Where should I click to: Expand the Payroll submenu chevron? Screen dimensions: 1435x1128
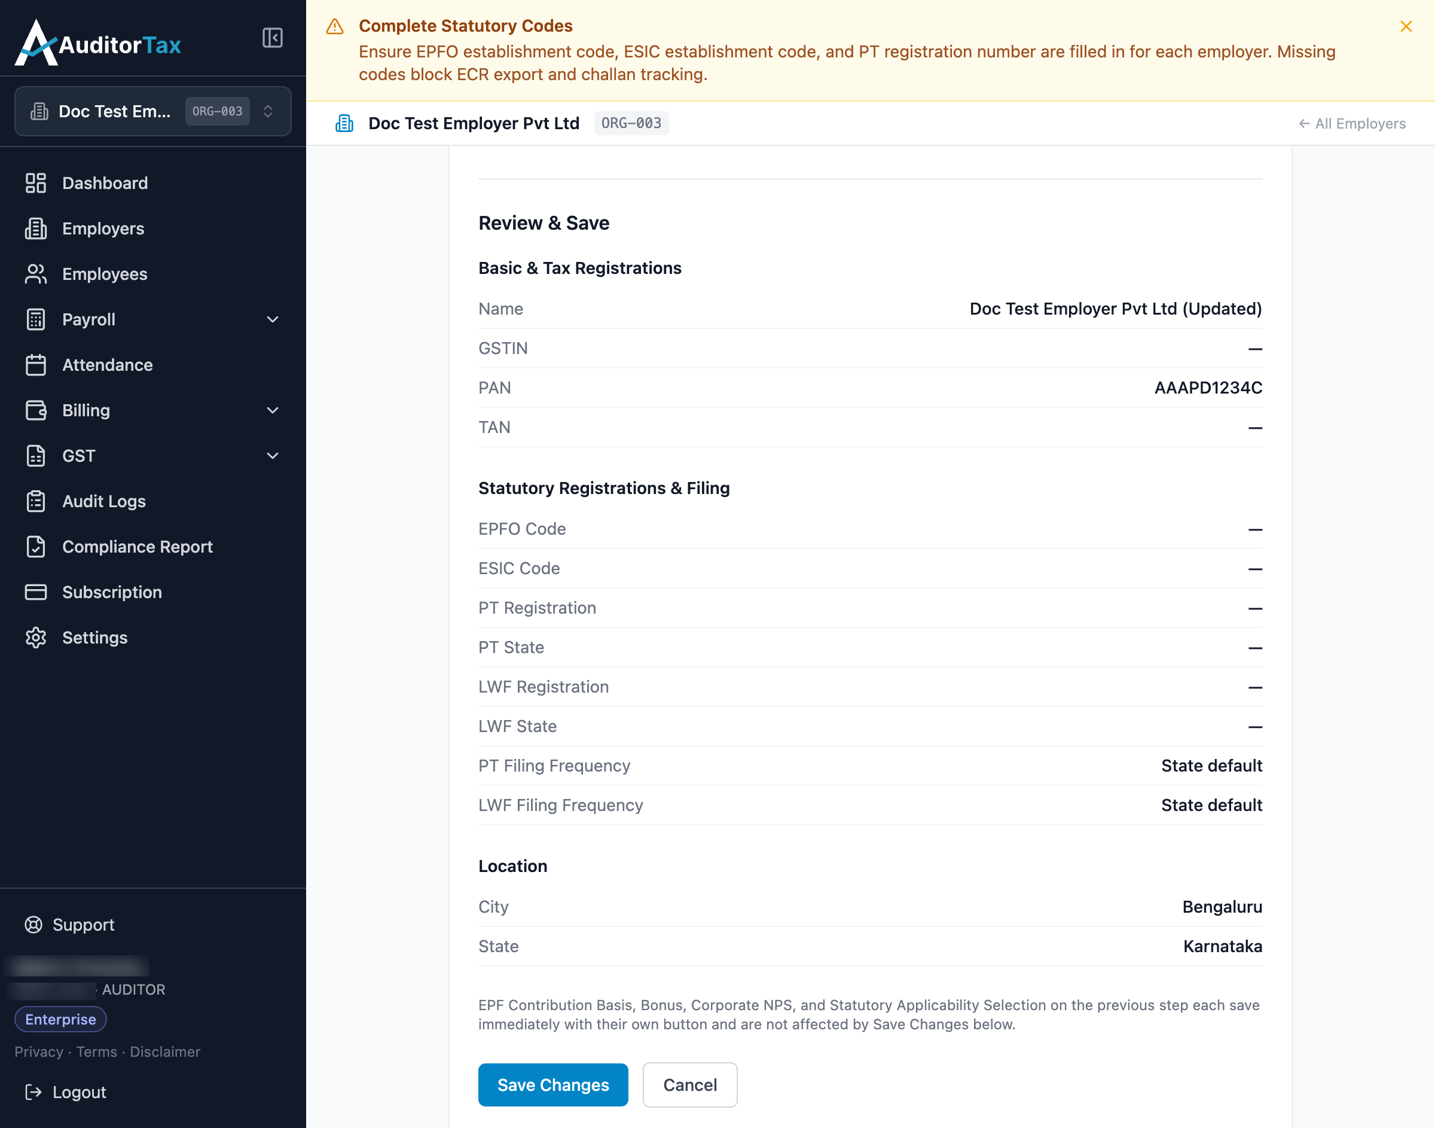tap(272, 319)
